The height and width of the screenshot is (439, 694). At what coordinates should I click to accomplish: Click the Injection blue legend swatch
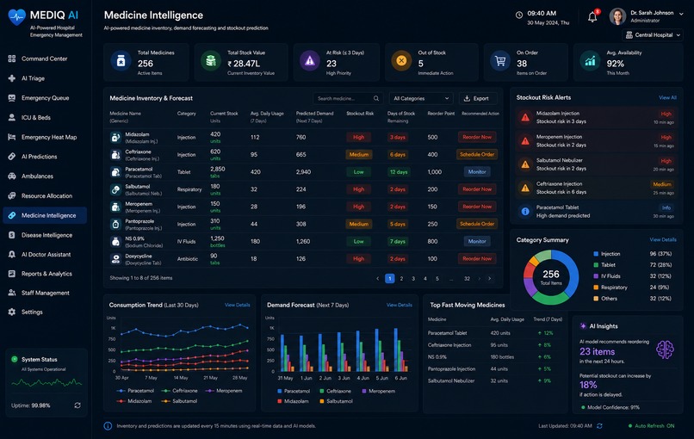coord(596,254)
